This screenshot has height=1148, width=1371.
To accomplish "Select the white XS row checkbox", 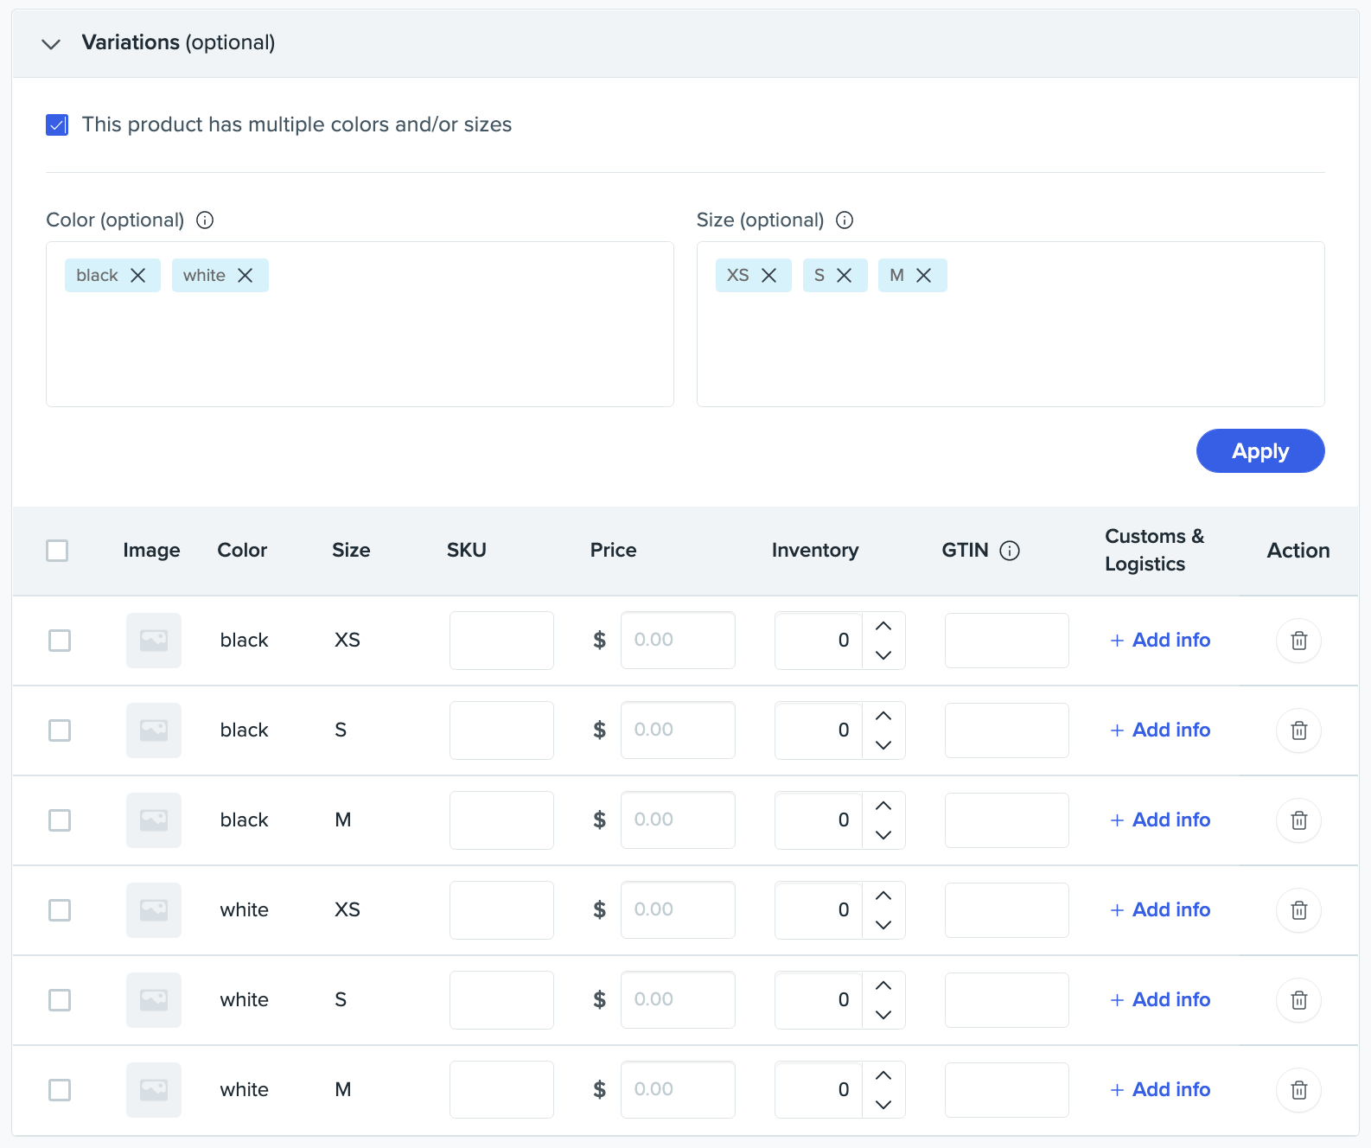I will coord(60,910).
